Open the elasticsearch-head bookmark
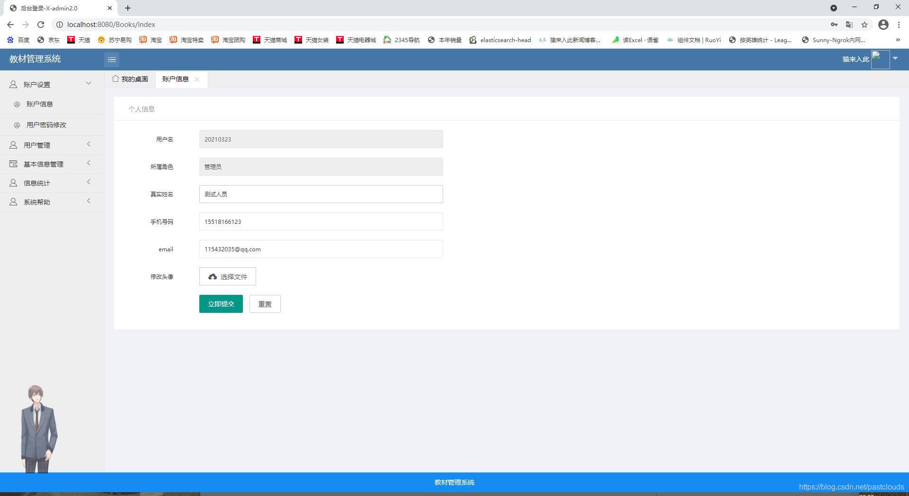Image resolution: width=909 pixels, height=496 pixels. click(500, 40)
